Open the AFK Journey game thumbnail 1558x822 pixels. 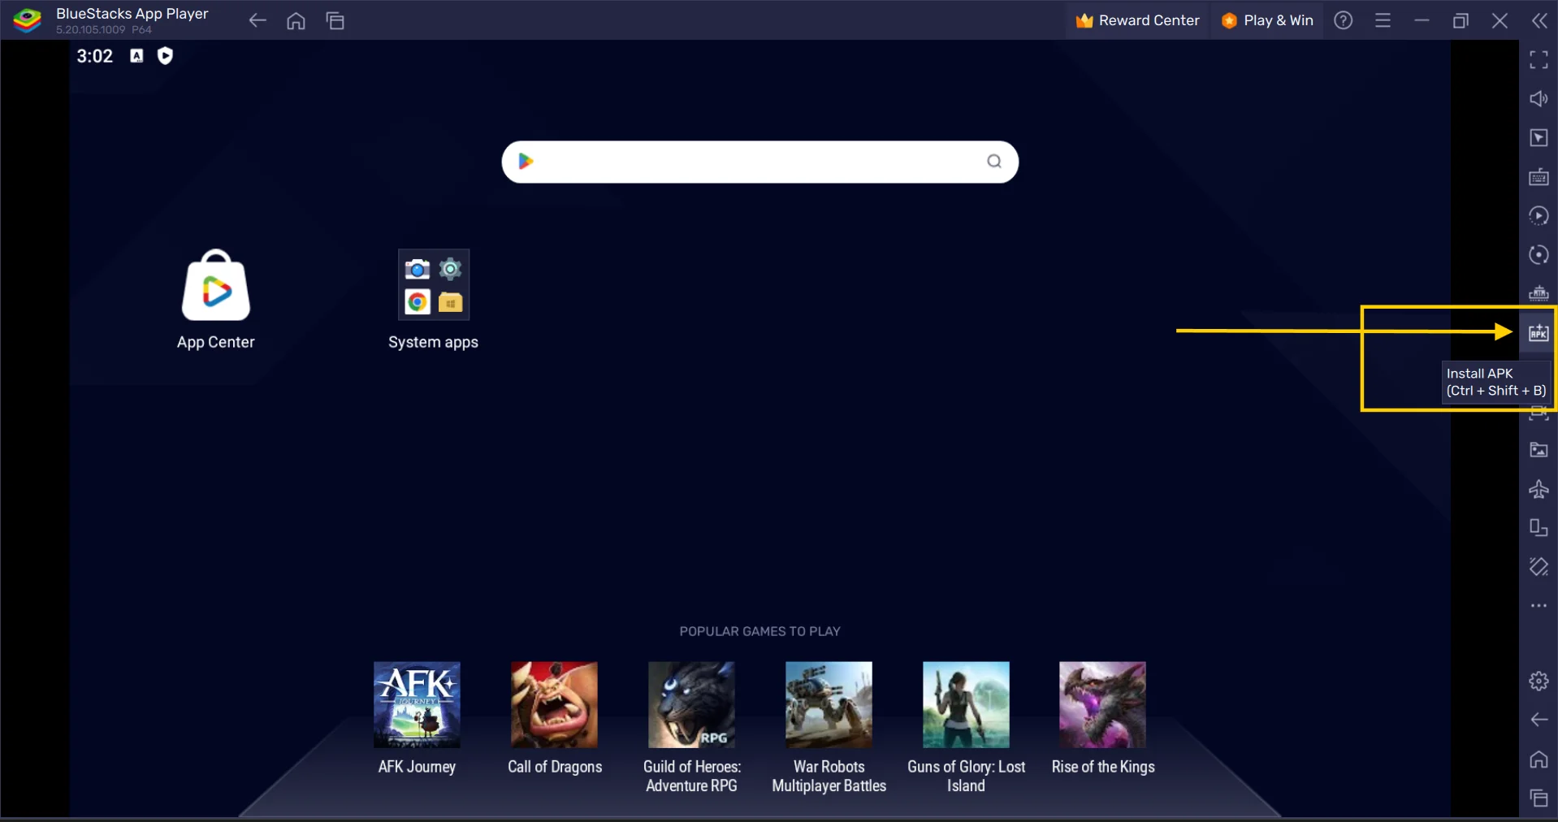[417, 704]
